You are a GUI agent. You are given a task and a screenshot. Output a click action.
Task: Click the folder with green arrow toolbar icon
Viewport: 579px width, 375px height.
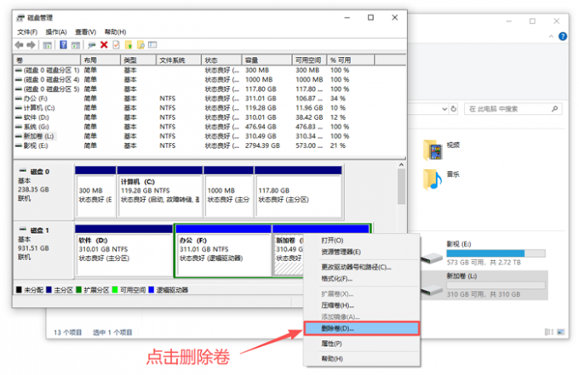point(129,45)
